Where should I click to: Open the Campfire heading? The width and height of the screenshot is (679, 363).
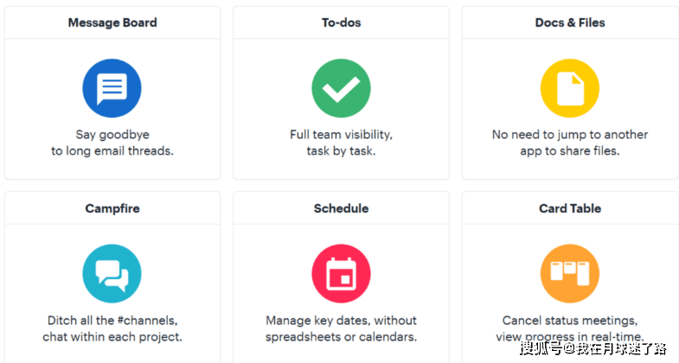click(112, 208)
